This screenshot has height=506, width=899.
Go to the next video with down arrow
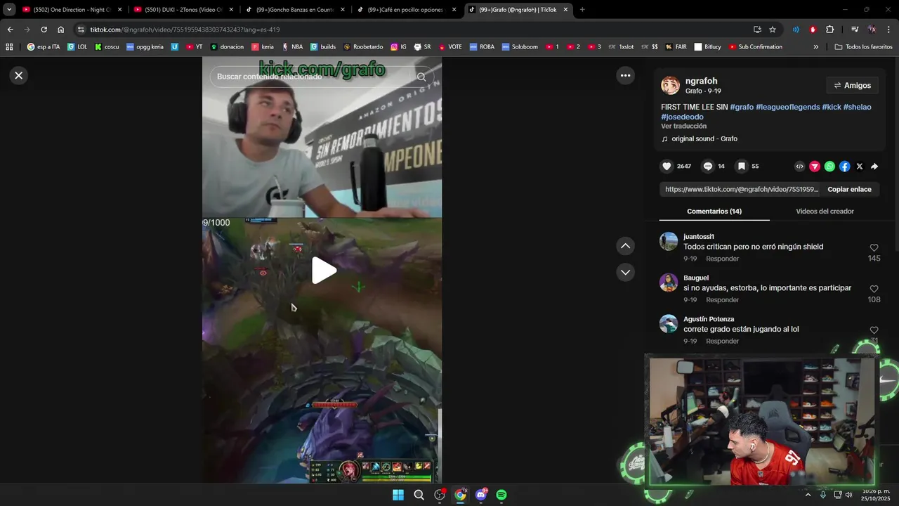click(625, 272)
